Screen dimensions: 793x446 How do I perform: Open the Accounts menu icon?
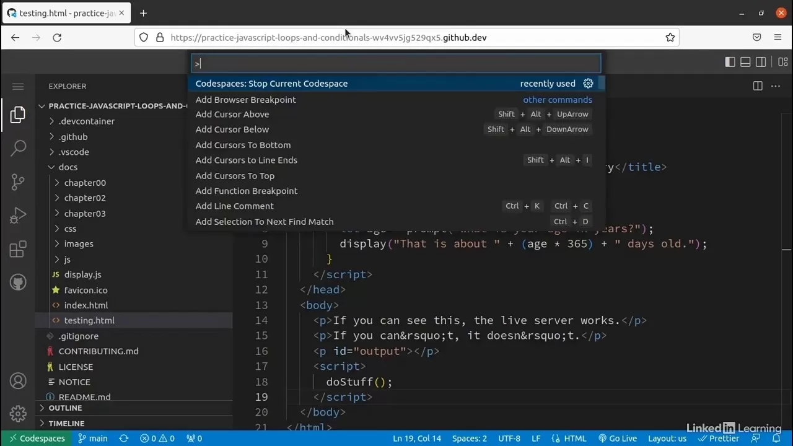[x=18, y=381]
